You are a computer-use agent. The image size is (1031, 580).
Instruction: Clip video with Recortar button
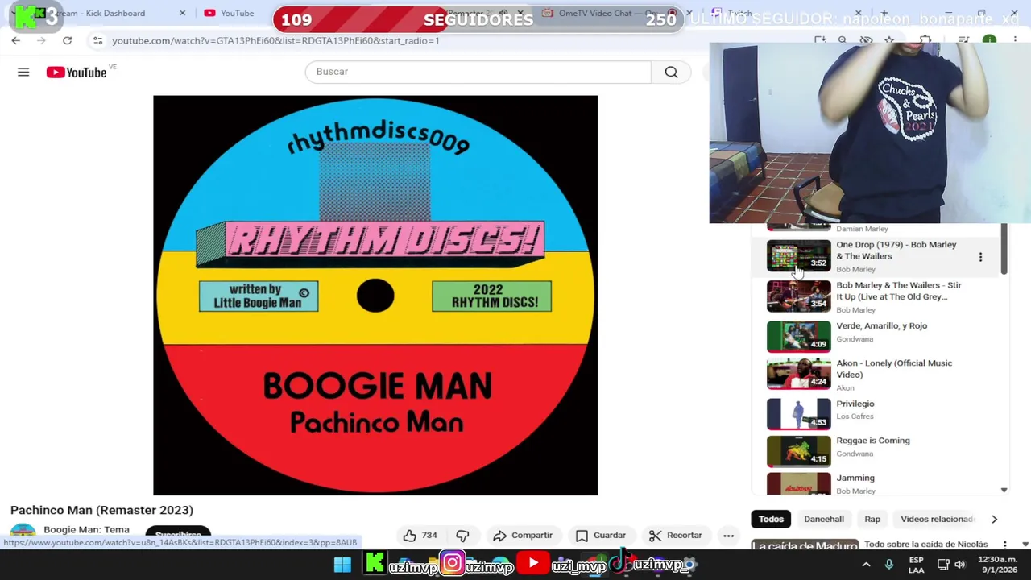676,535
